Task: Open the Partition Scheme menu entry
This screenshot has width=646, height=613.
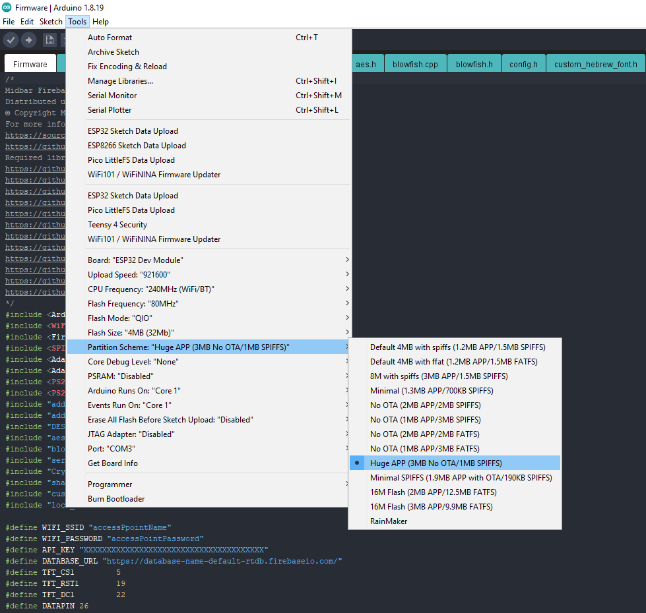Action: click(x=209, y=347)
